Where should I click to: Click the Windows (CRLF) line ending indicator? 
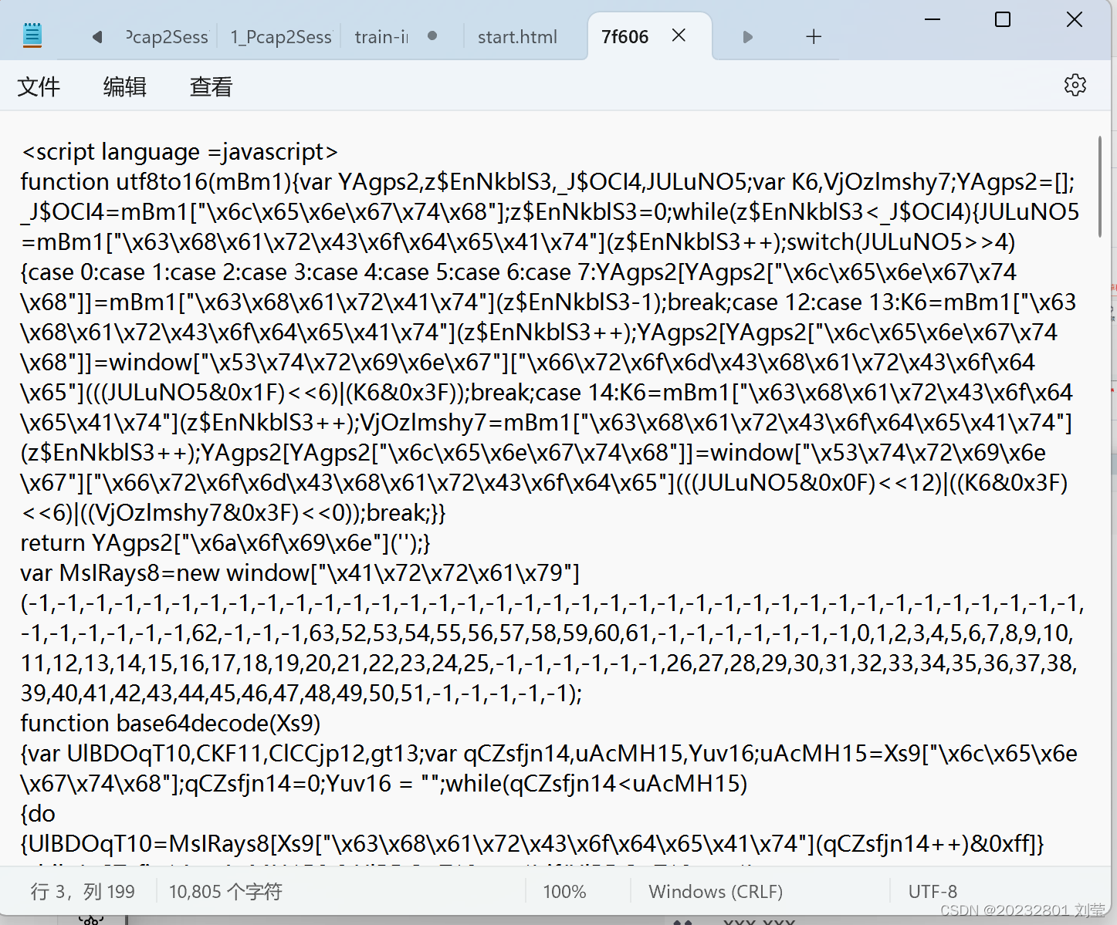pos(716,892)
